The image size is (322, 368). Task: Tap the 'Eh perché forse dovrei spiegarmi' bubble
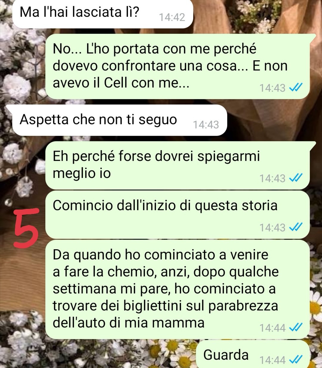pos(178,165)
